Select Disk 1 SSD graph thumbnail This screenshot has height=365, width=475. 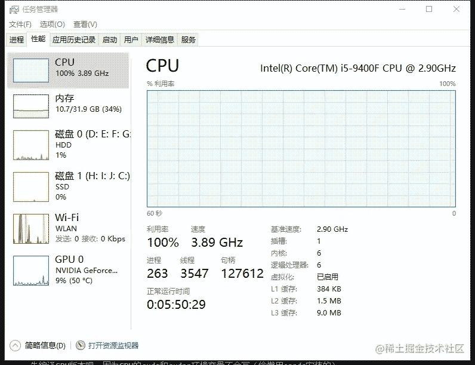point(31,187)
